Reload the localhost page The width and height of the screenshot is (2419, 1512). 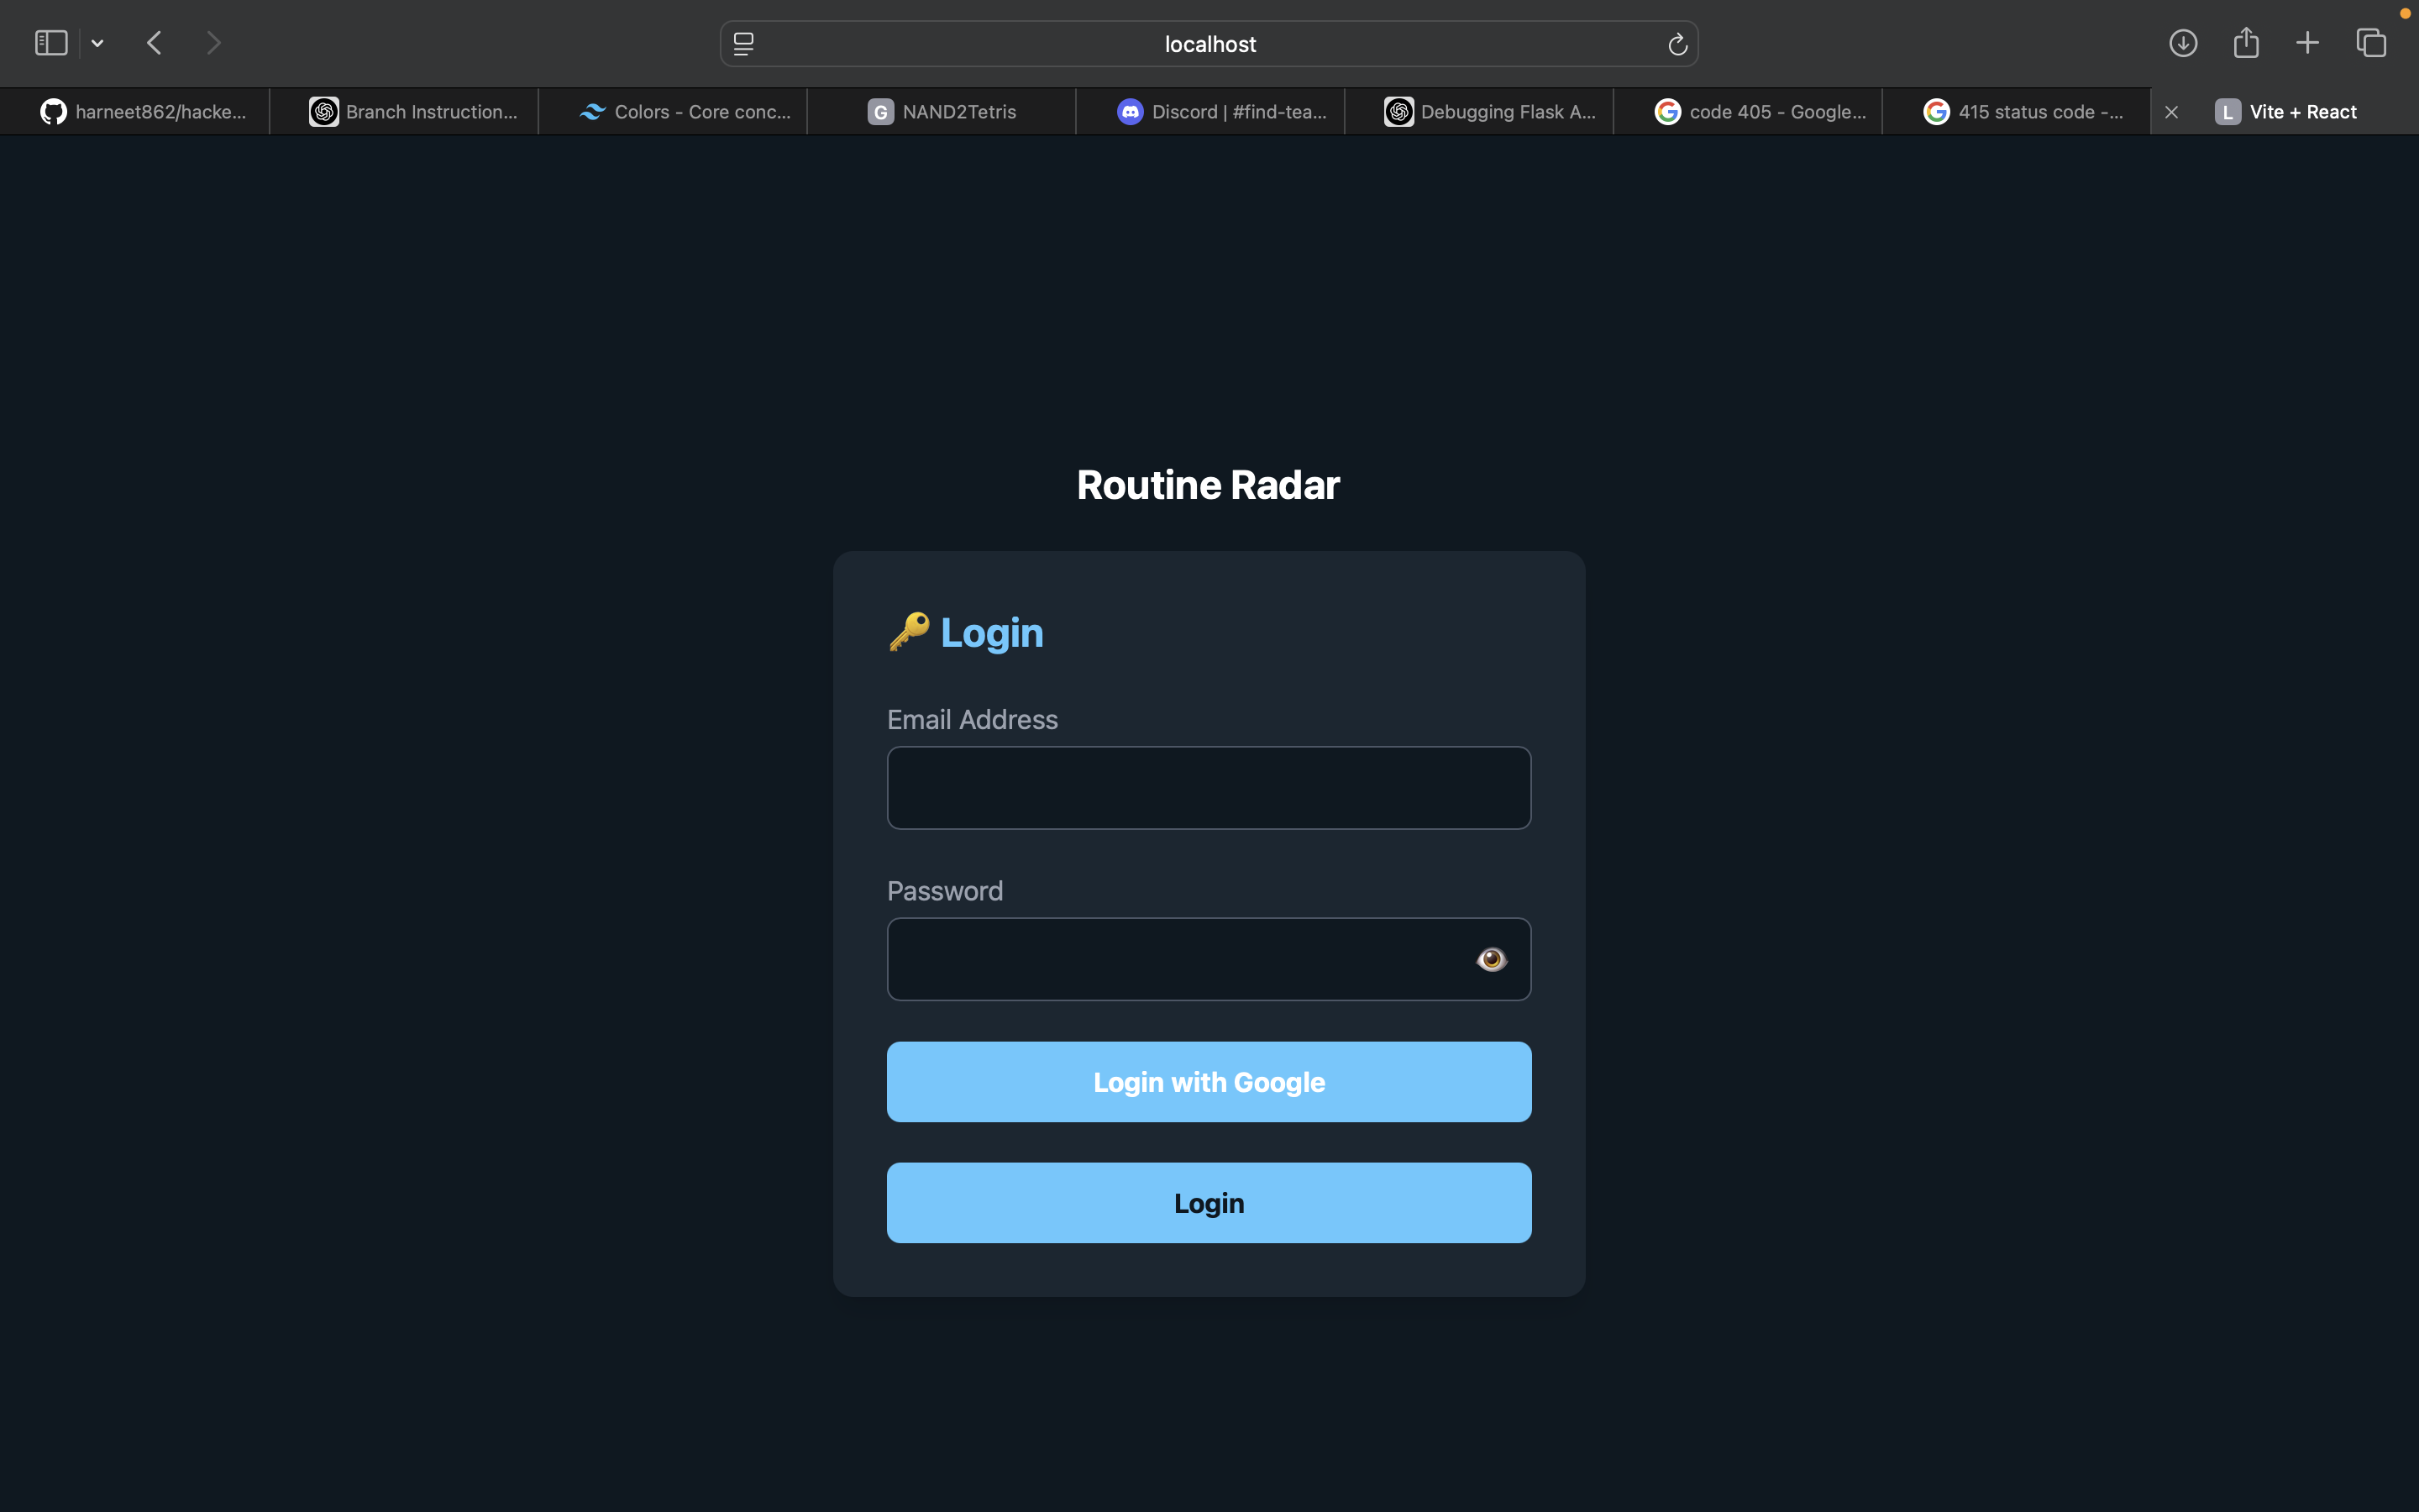tap(1677, 44)
